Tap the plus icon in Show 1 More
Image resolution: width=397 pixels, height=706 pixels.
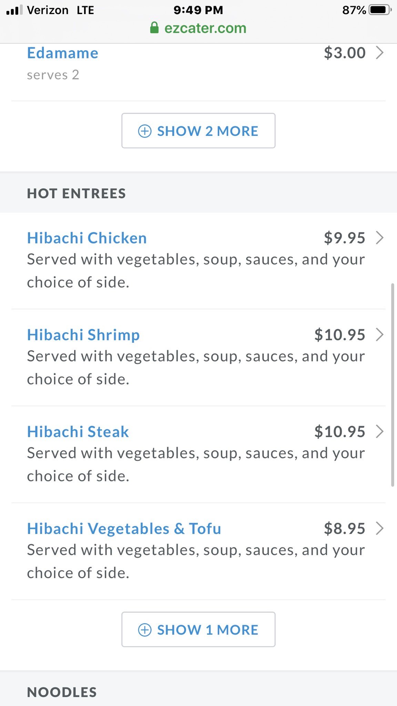[145, 630]
